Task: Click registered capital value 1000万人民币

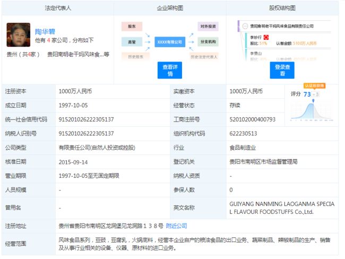Action: coord(75,91)
